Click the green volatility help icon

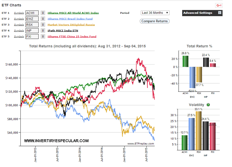[x=208, y=105]
